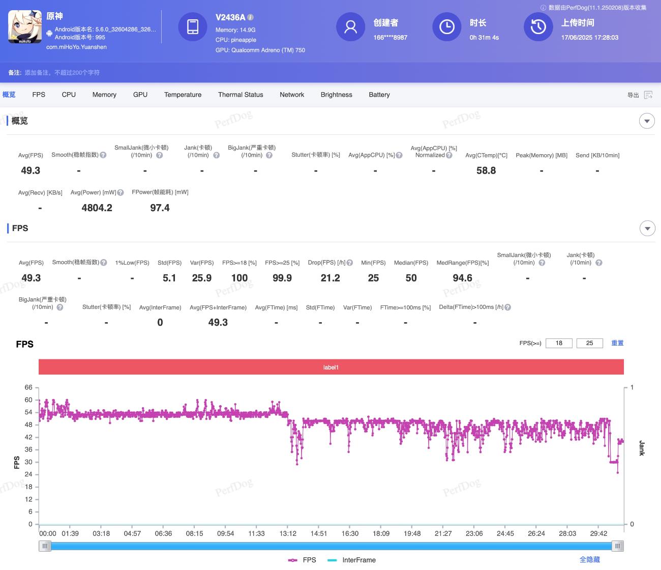Click the phone device icon
The image size is (661, 570).
click(x=193, y=26)
